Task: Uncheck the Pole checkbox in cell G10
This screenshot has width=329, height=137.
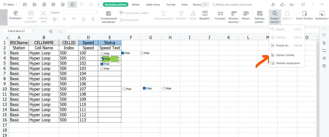Action: point(144,88)
